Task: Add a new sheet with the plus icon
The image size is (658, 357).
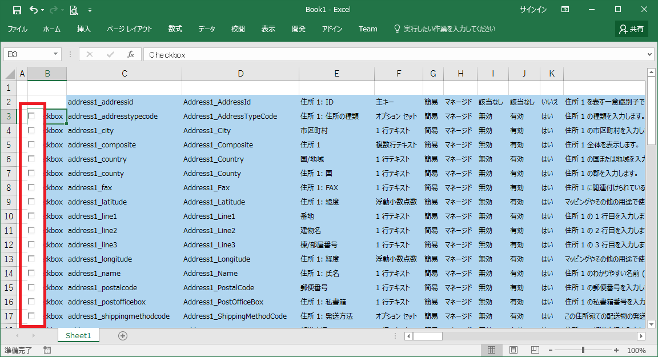Action: tap(123, 336)
